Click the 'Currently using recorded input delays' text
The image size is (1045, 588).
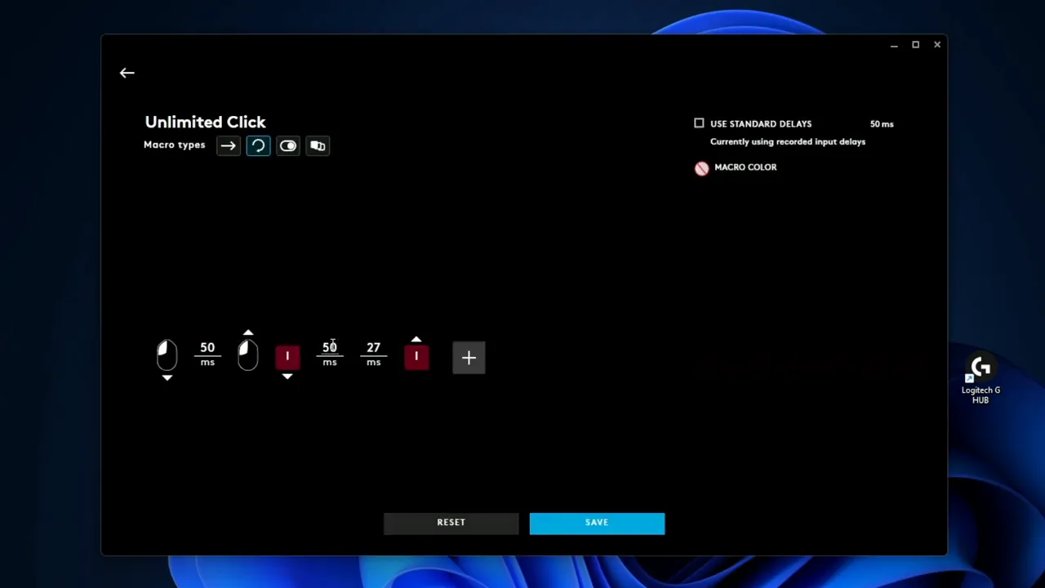788,142
